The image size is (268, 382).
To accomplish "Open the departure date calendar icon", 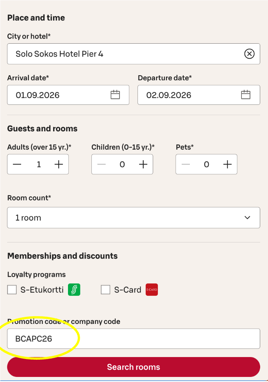I will (246, 95).
